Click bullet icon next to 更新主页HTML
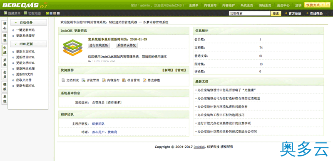Image resolution: width=333 pixels, height=161 pixels. (x=13, y=52)
